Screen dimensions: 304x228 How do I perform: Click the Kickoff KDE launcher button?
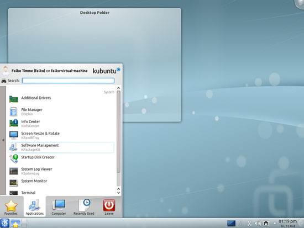[x=4, y=223]
